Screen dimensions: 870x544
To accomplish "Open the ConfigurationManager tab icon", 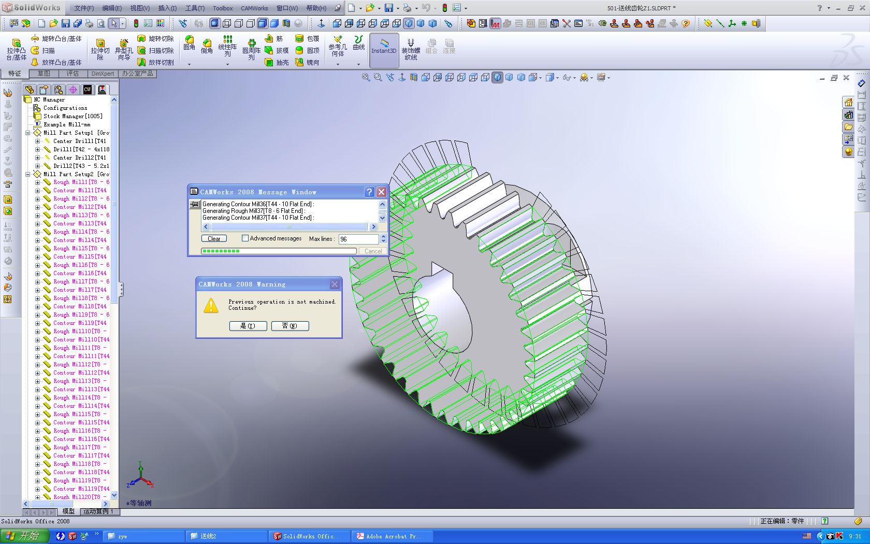I will tap(59, 90).
